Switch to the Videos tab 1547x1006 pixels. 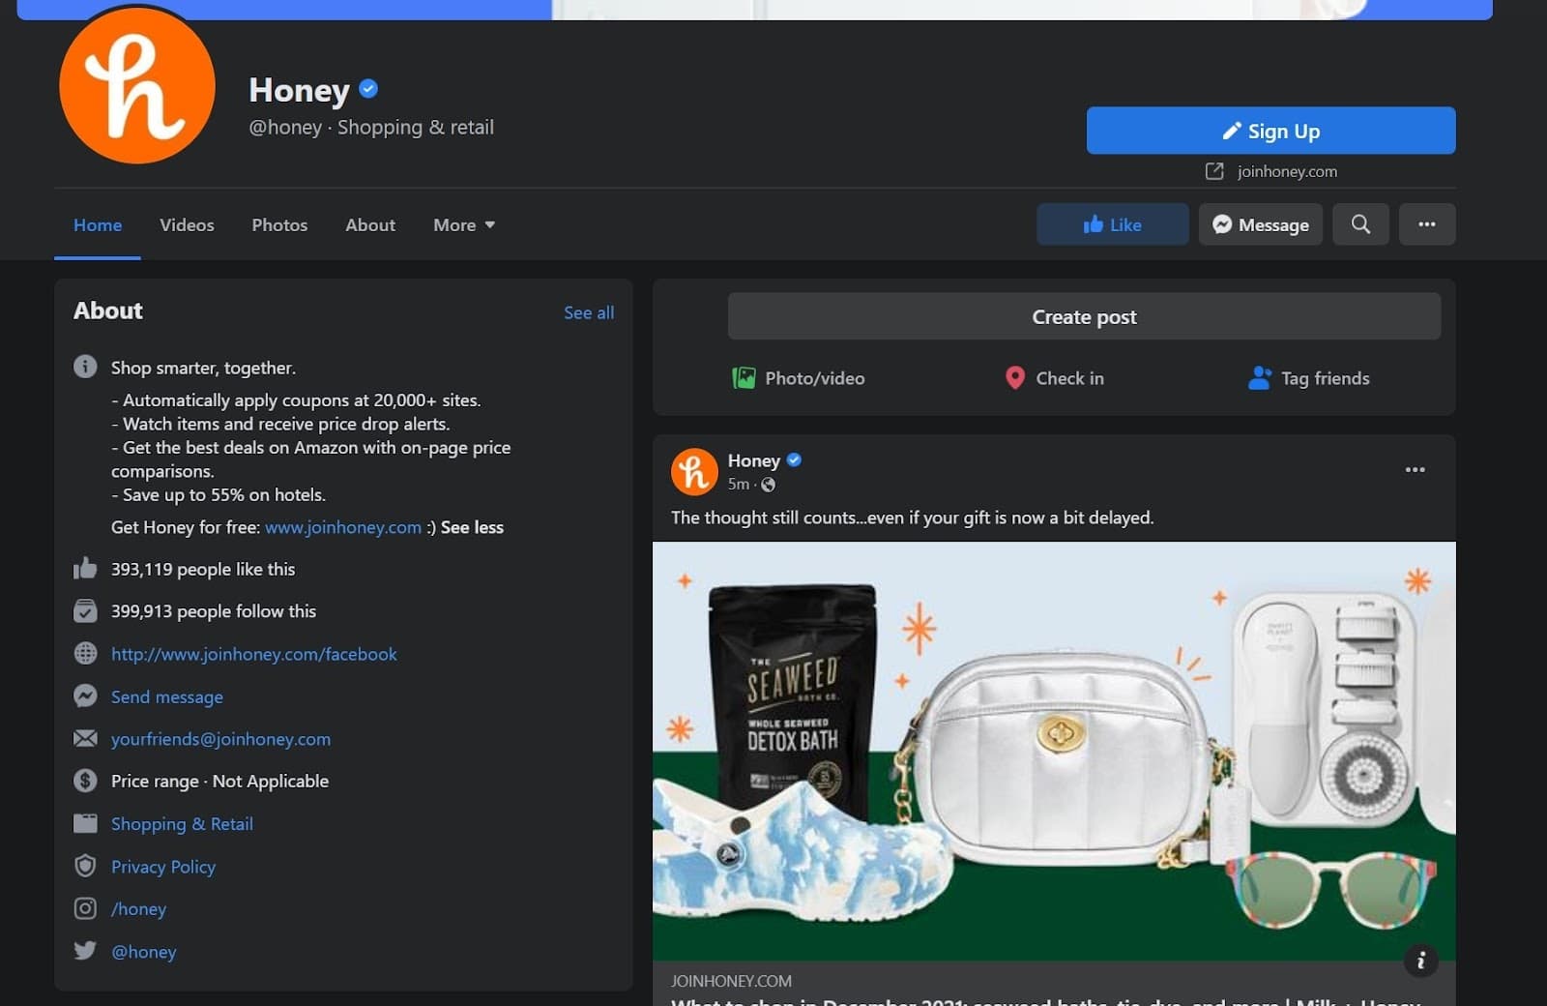click(187, 225)
